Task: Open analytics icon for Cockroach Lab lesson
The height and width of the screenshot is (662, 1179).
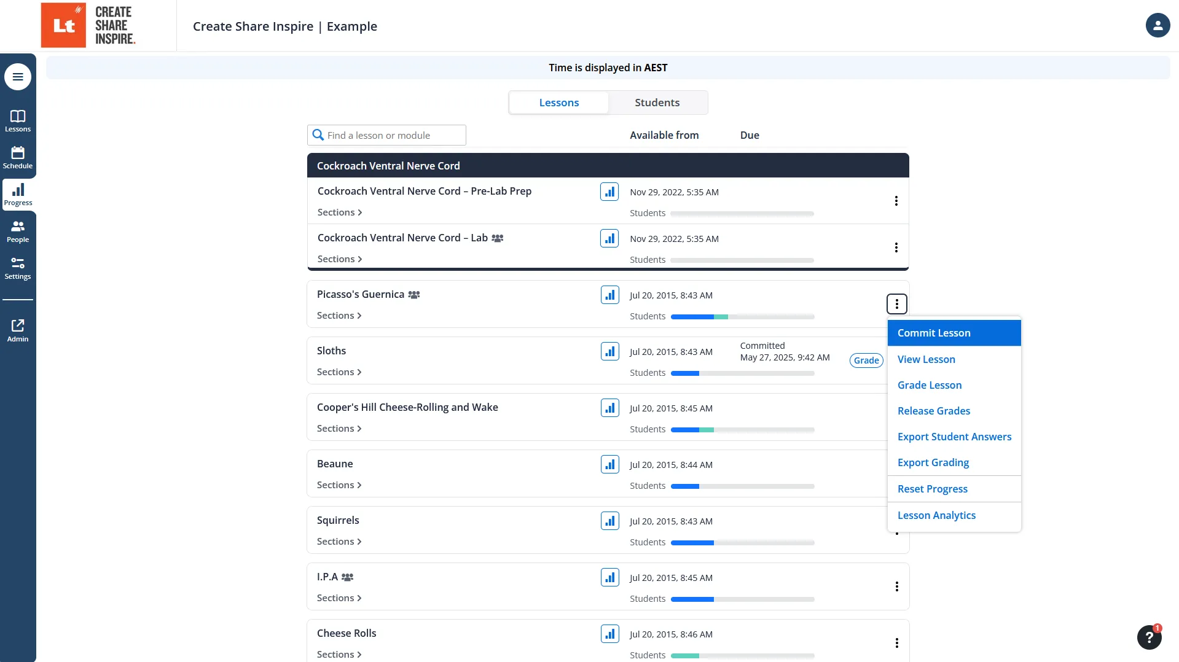Action: [x=609, y=238]
